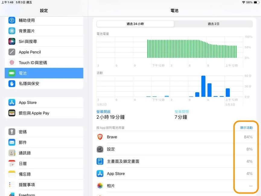Tap the Wallpaper (背景圖片) flower icon
Viewport: 261px width, 196px height.
[12, 31]
